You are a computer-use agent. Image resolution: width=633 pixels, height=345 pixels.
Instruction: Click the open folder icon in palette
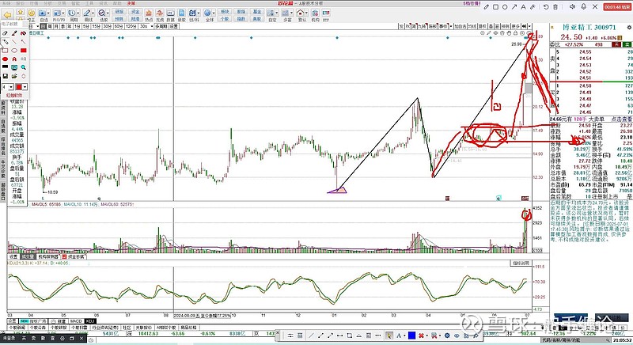[x=14, y=76]
